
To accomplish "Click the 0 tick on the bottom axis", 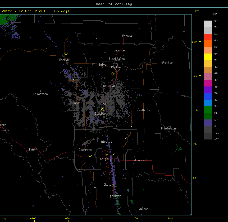I will [102, 219].
